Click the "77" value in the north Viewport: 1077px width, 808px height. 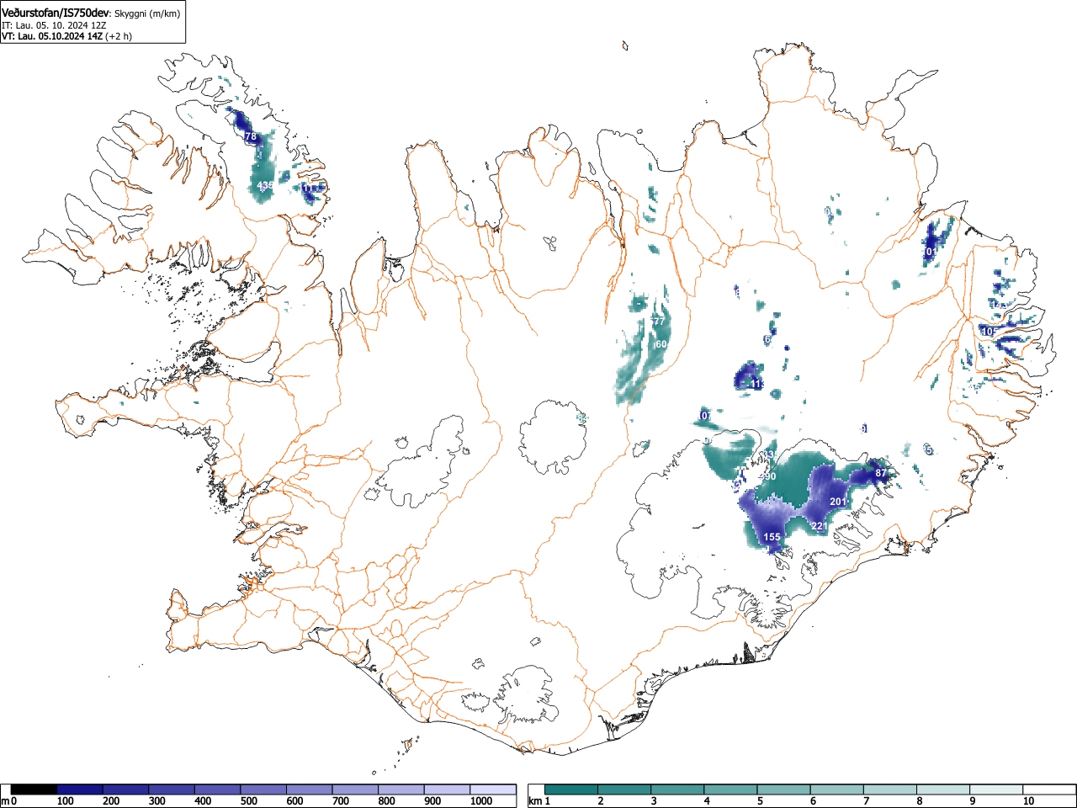pos(659,322)
